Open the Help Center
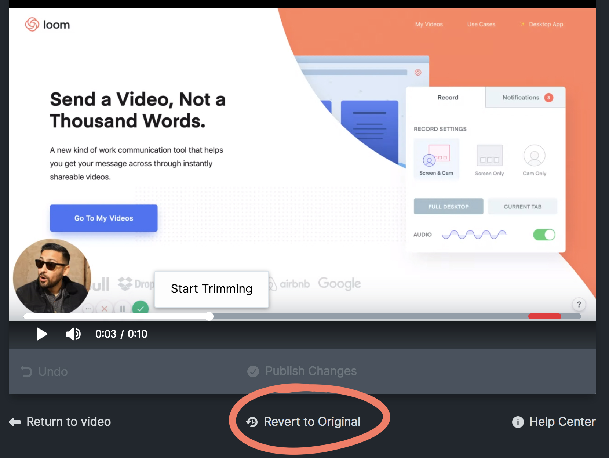The width and height of the screenshot is (609, 458). (554, 422)
